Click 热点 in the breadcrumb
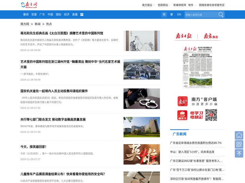The width and height of the screenshot is (245, 183). pos(49,24)
